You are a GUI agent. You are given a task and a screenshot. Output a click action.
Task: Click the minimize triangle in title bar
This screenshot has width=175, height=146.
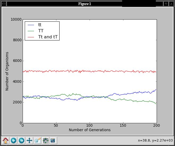pos(166,4)
